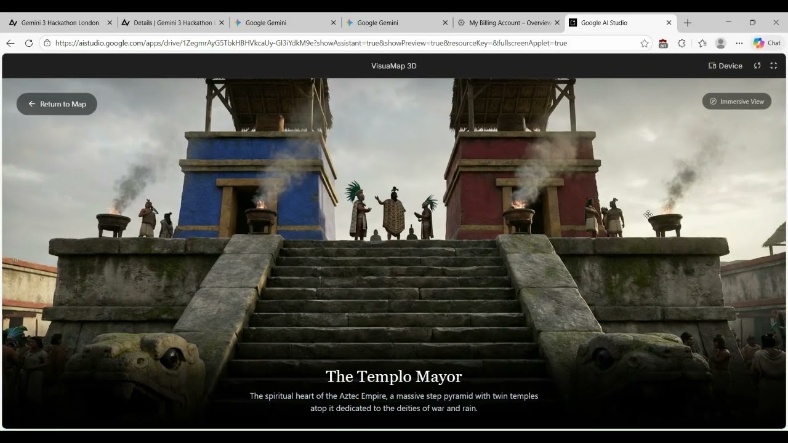788x443 pixels.
Task: Open the Settings and more menu
Action: pyautogui.click(x=739, y=43)
